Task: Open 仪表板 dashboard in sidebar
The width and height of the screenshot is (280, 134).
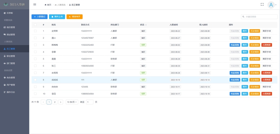Action: coord(14,13)
